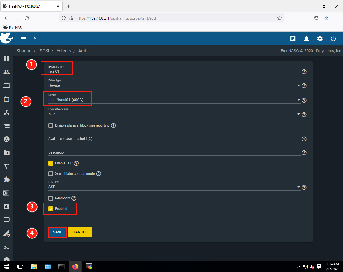343x272 pixels.
Task: Click the Extent name input field
Action: 175,71
